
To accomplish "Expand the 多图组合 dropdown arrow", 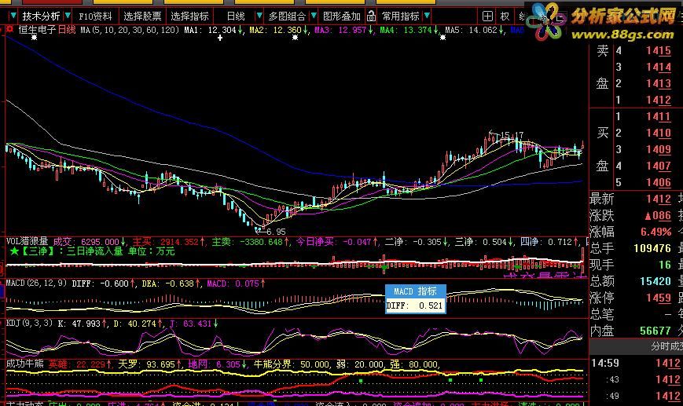I will tap(313, 16).
